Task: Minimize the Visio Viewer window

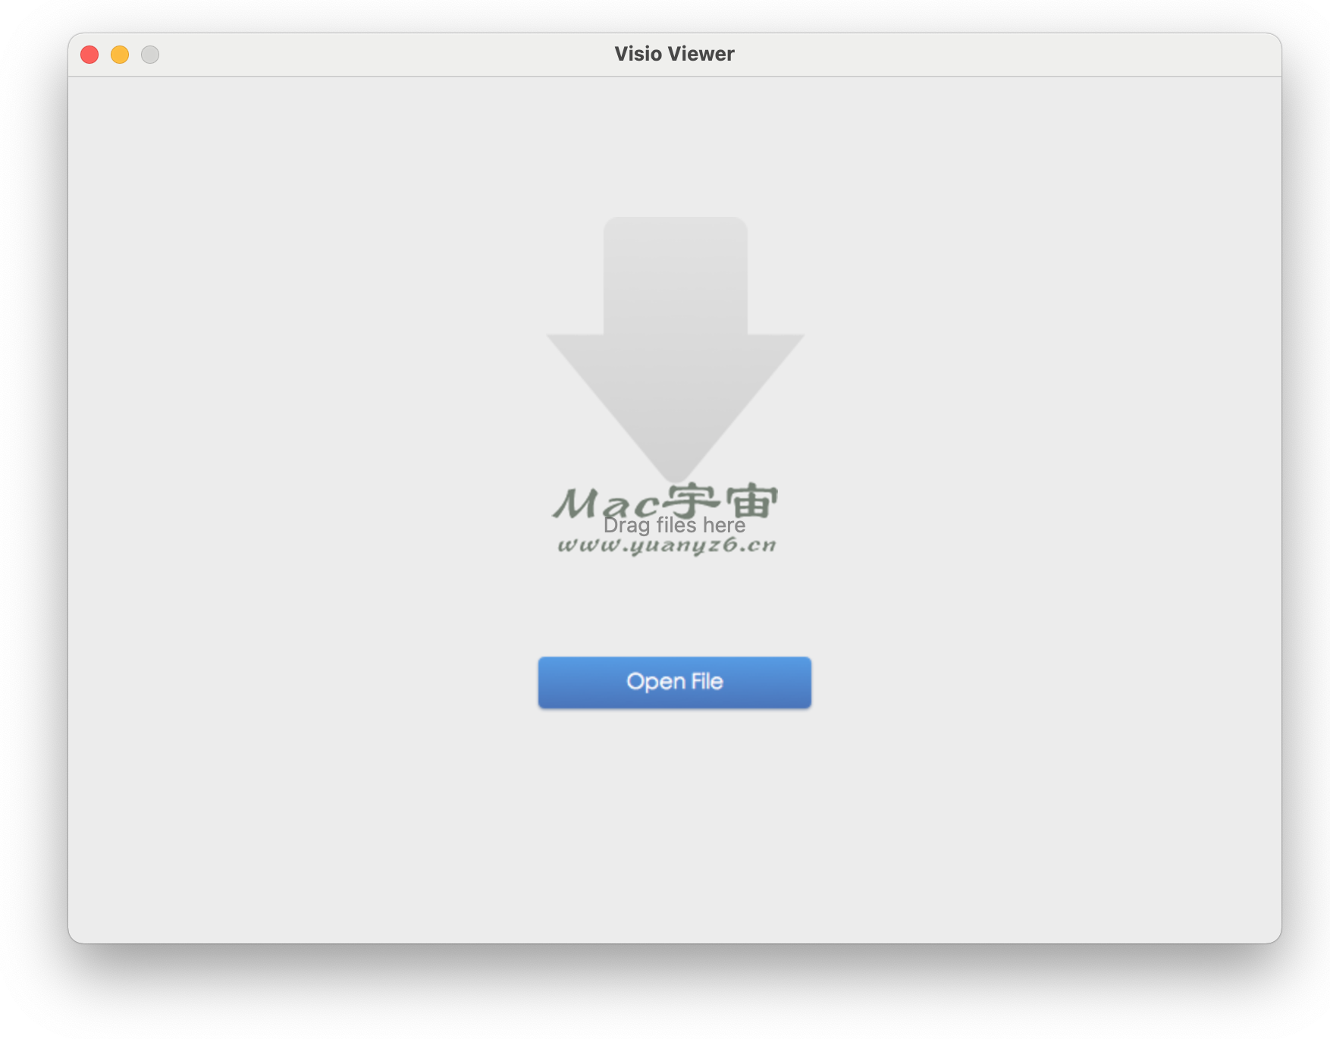Action: (x=119, y=54)
